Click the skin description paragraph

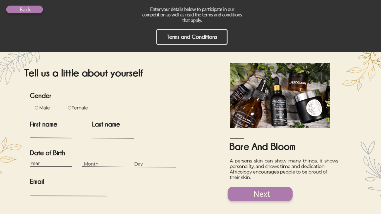[x=284, y=169]
